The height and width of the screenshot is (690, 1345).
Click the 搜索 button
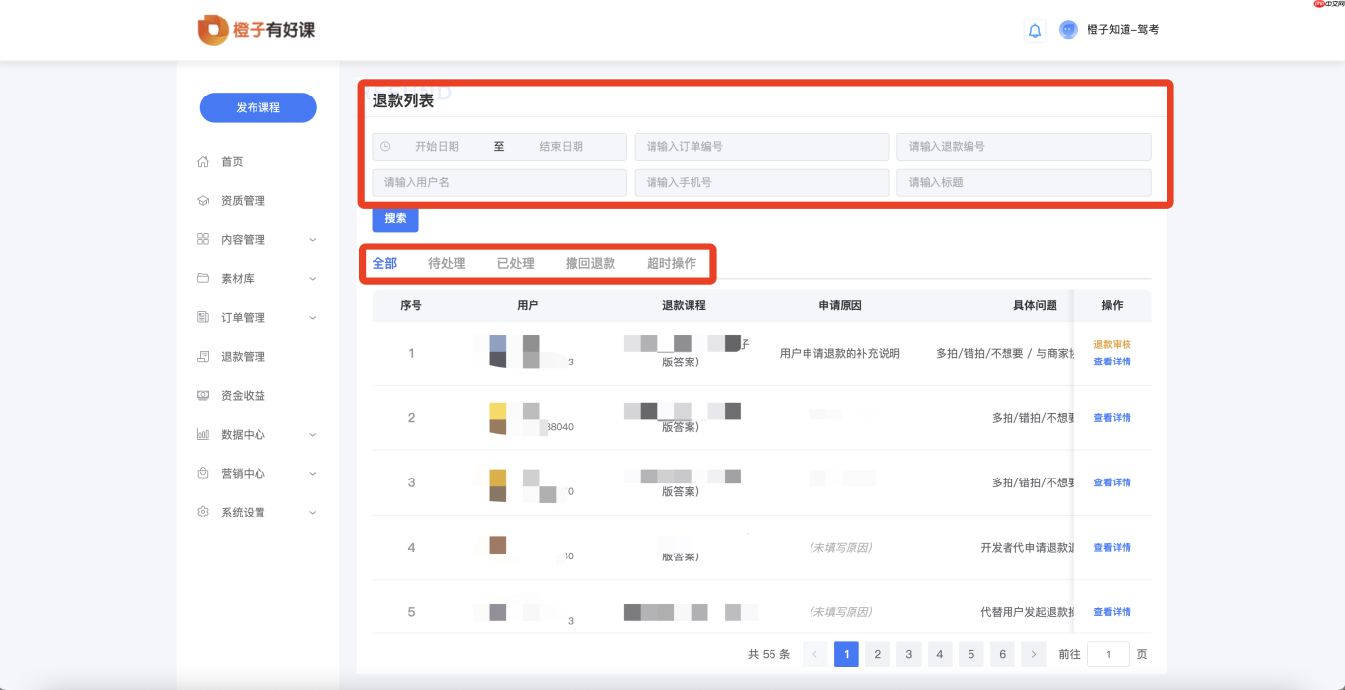coord(395,218)
